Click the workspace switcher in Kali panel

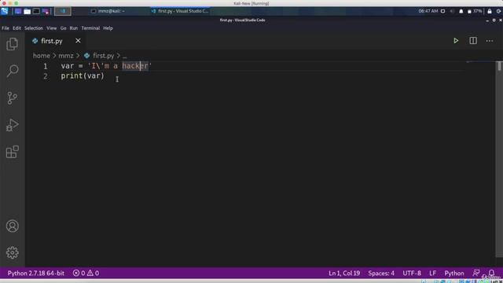63,11
